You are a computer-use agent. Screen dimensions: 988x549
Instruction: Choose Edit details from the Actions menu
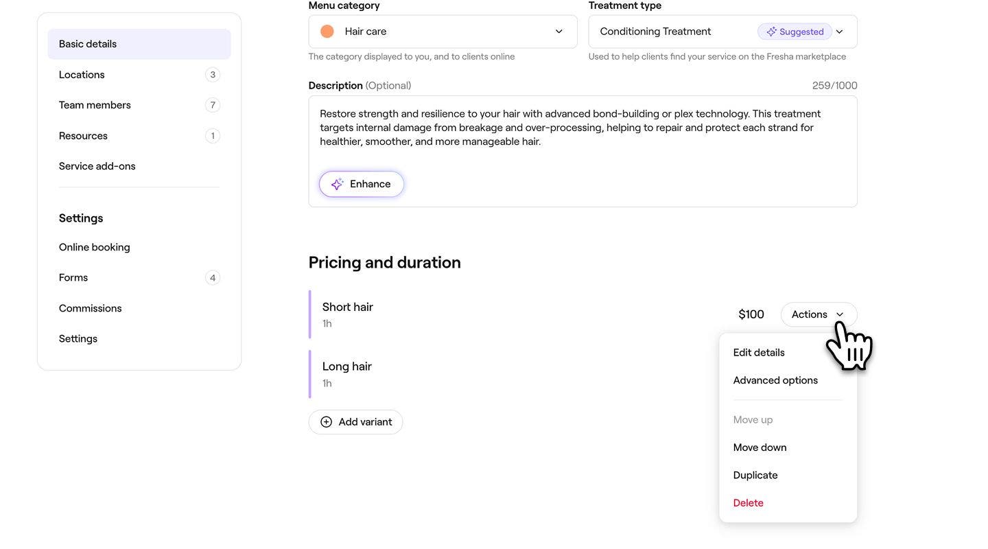coord(759,353)
